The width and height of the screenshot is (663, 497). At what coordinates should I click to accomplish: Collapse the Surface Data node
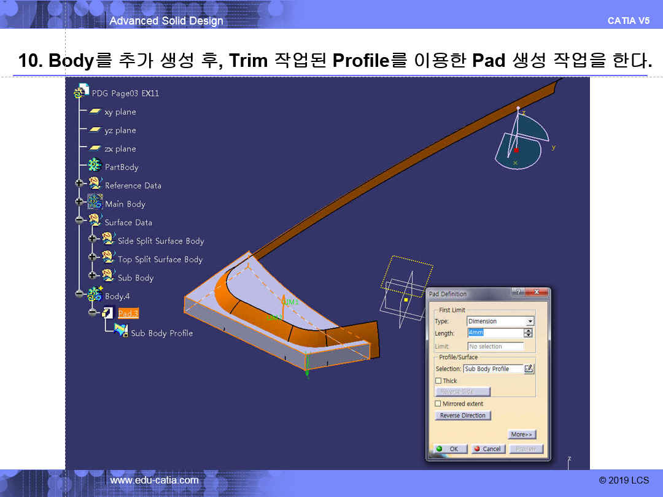[x=79, y=221]
